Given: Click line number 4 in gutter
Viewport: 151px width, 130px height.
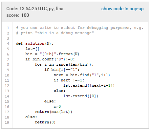Looking at the screenshot, I should pyautogui.click(x=8, y=44).
